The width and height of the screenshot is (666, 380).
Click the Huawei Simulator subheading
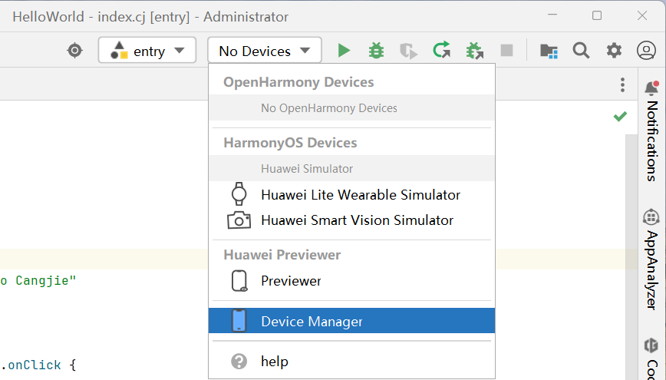click(x=351, y=169)
